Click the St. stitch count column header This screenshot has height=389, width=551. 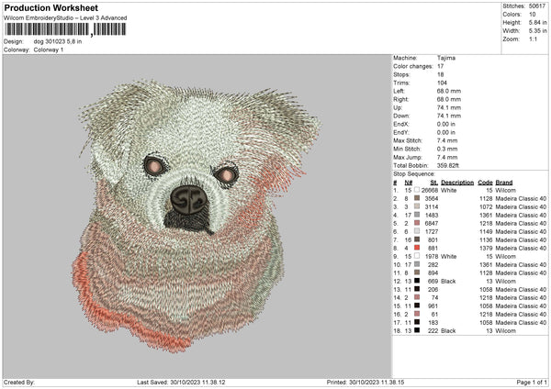(434, 182)
